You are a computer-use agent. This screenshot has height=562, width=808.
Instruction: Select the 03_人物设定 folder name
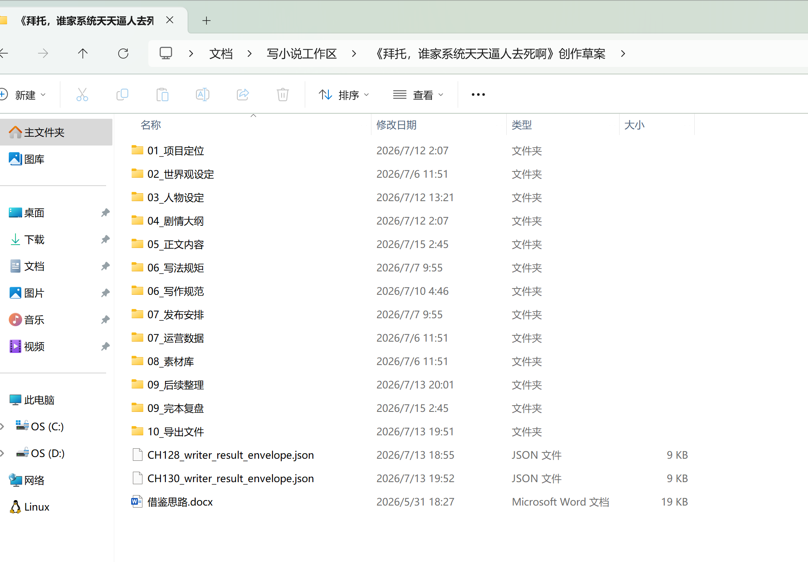pos(175,197)
